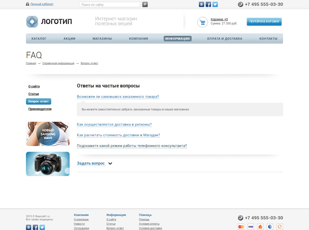Open КОНТАКТЫ menu item
This screenshot has width=309, height=230.
click(269, 39)
